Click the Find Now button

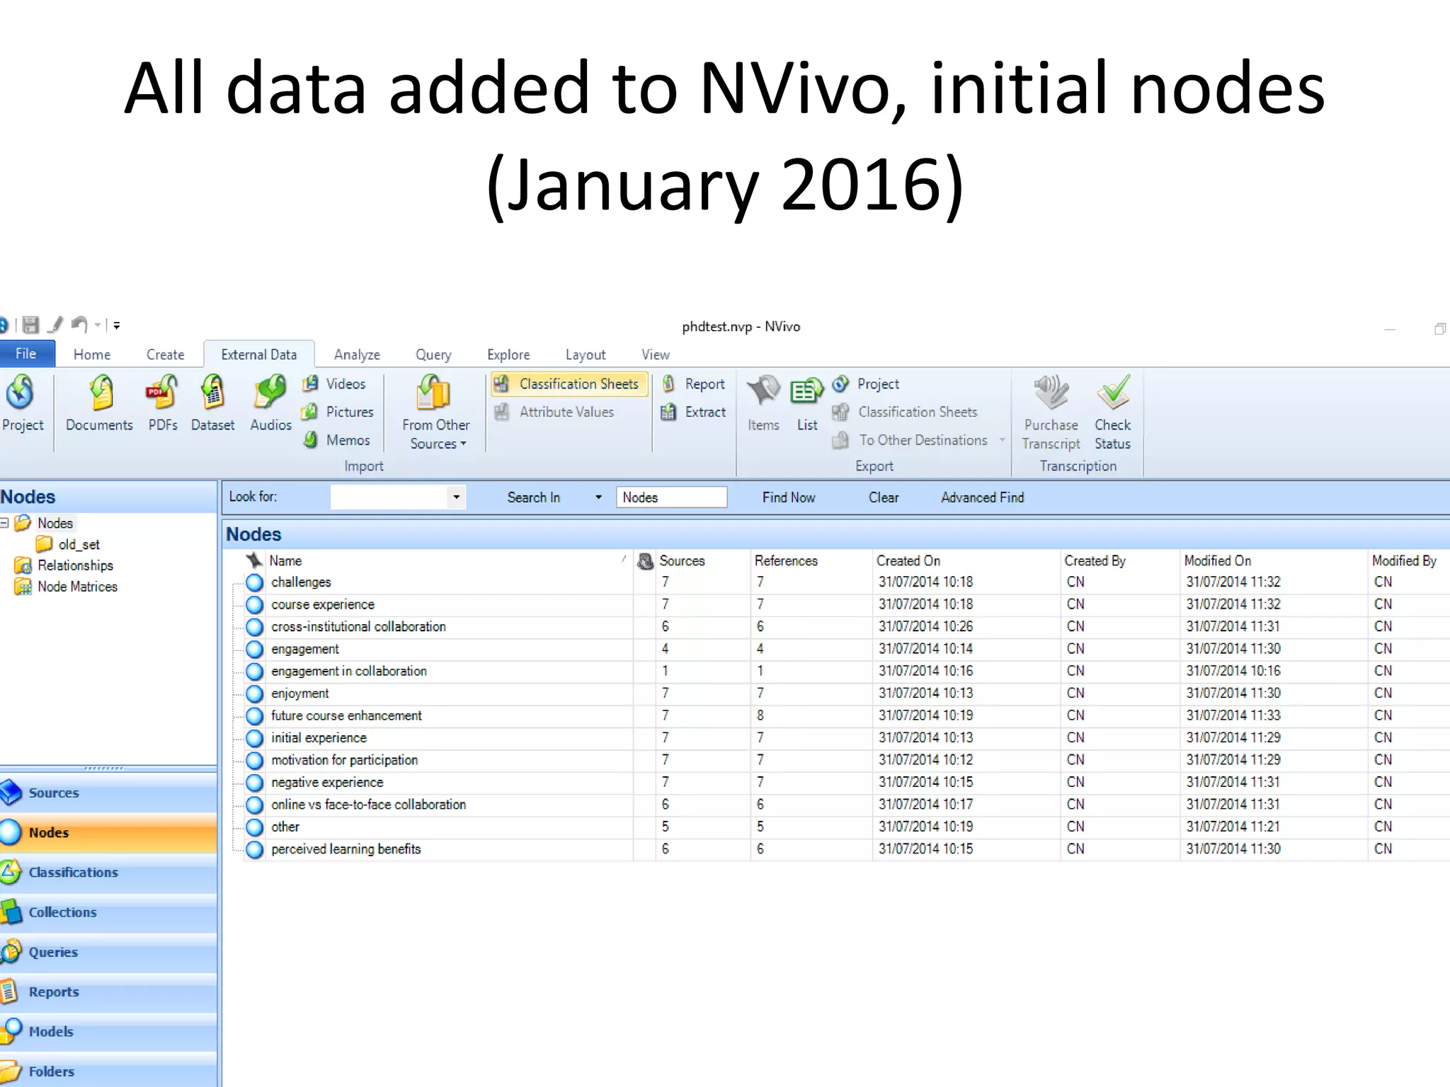click(x=789, y=498)
